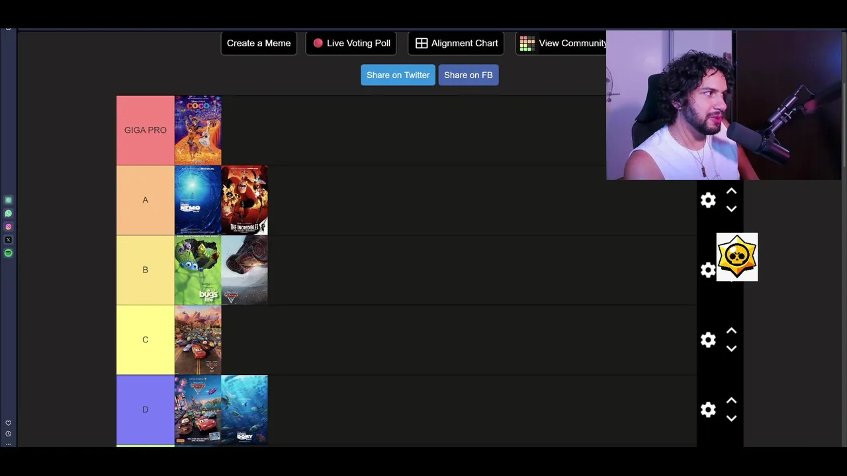Move tier D row up

731,401
